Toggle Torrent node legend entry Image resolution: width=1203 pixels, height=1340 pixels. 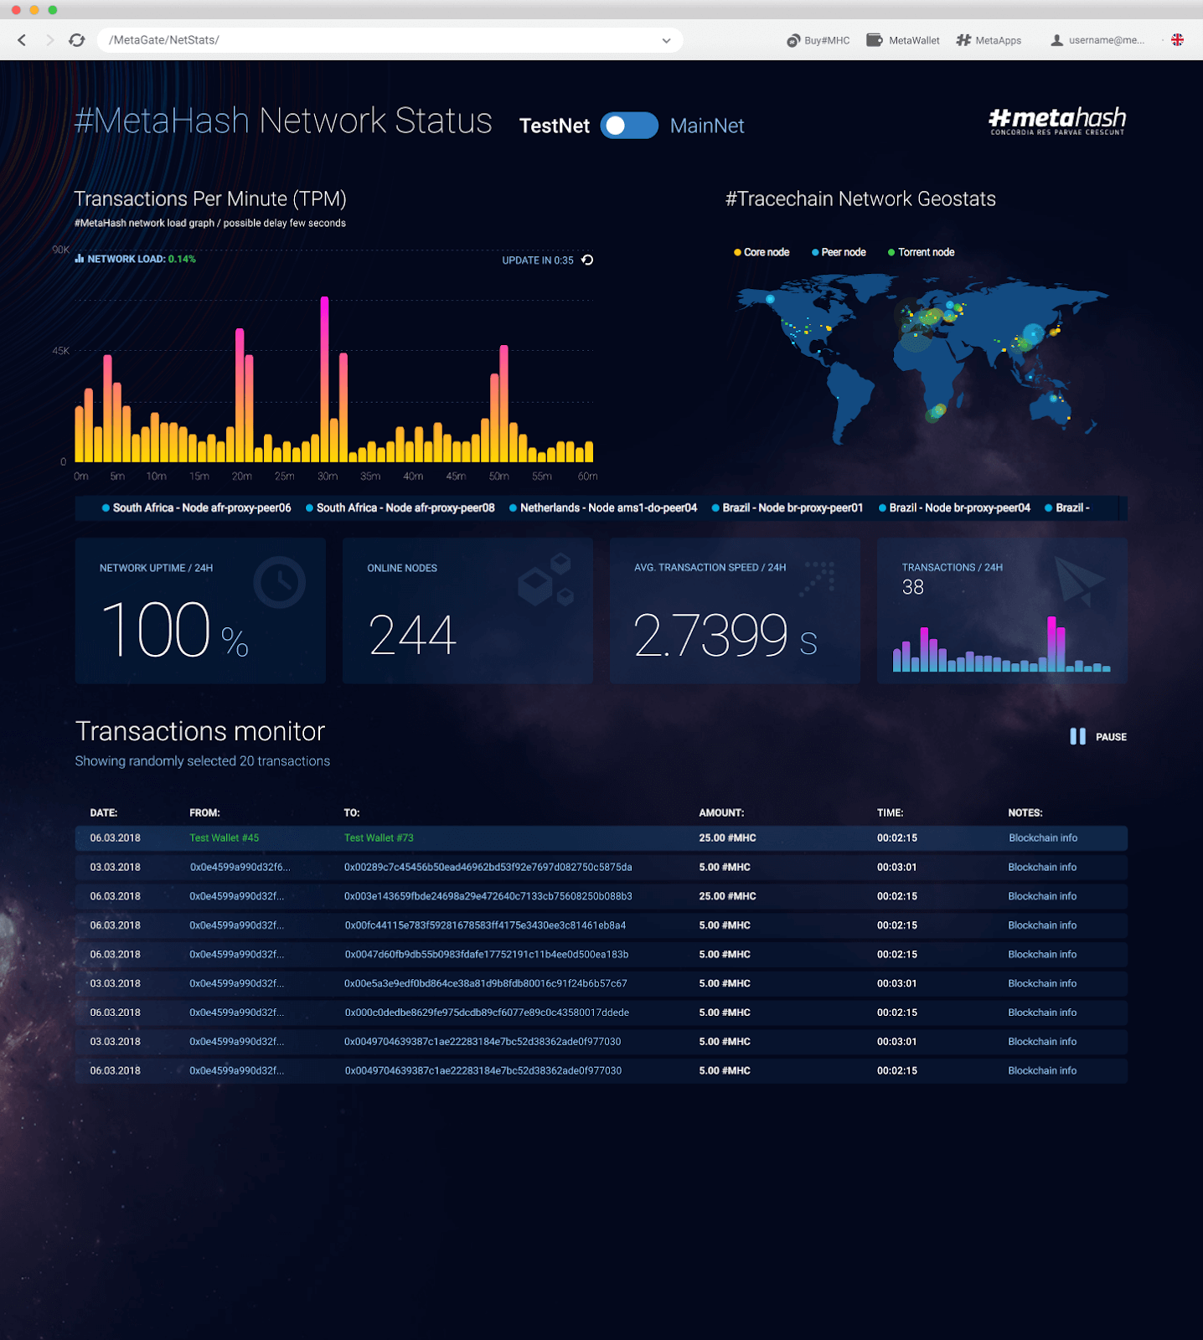[x=921, y=252]
